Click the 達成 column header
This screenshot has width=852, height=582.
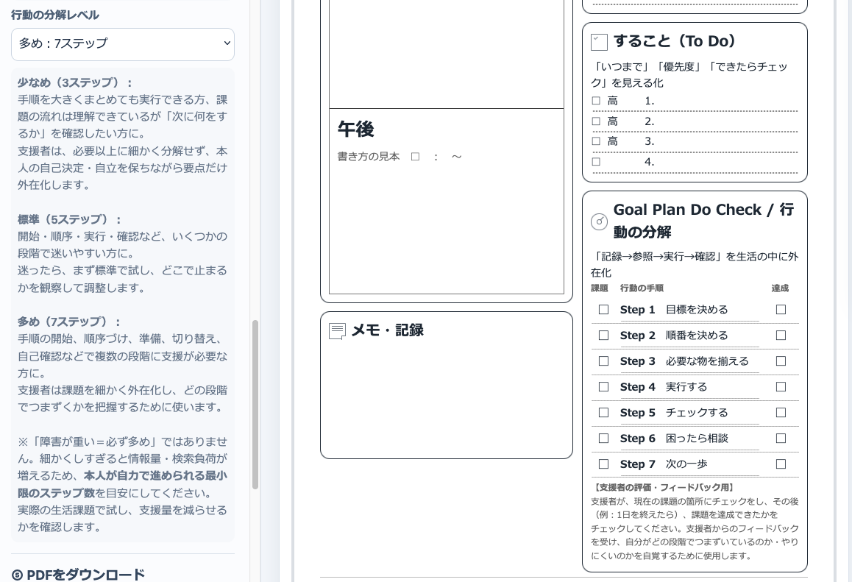point(780,288)
